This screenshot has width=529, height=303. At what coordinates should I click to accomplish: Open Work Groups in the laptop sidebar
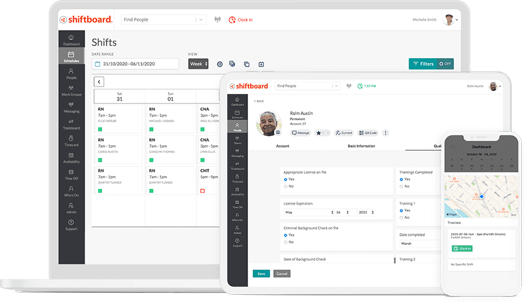point(71,91)
